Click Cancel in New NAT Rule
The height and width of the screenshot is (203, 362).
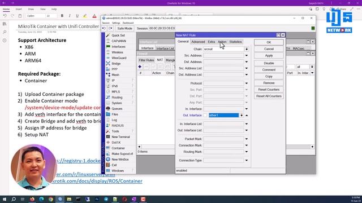coord(269,49)
